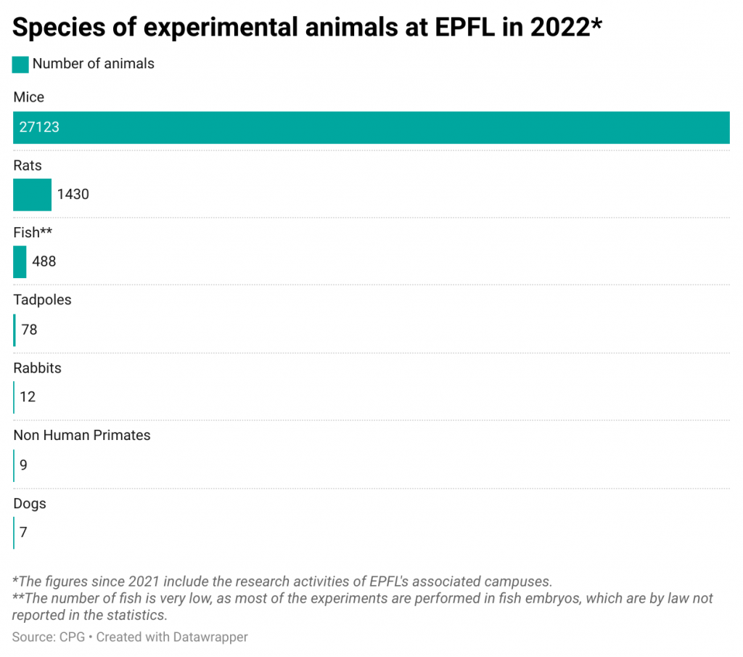Viewport: 743px width, 657px height.
Task: Click the teal Rats bar
Action: [32, 195]
